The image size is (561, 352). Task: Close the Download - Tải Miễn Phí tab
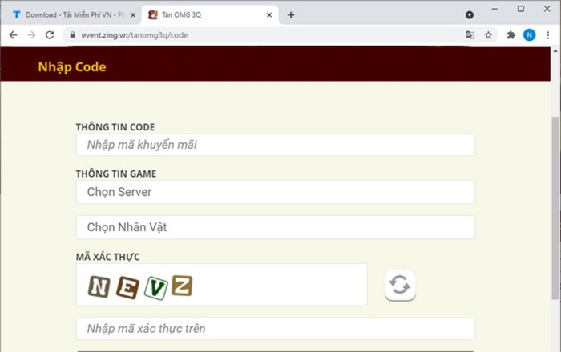coord(133,15)
